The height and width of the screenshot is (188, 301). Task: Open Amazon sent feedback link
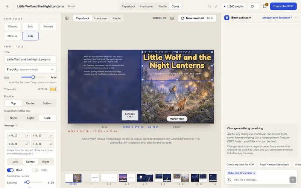(x=277, y=18)
